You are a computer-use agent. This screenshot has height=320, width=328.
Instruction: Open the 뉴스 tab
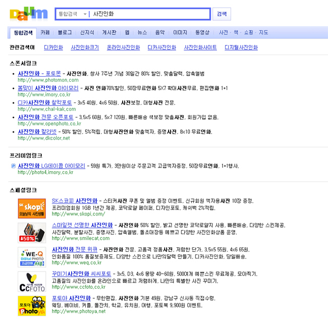pos(142,32)
